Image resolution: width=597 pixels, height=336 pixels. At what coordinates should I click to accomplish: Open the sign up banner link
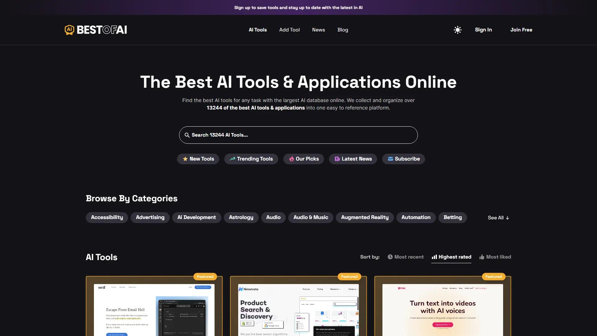[x=298, y=7]
